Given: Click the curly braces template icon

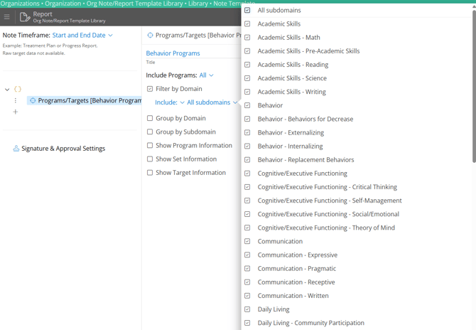Looking at the screenshot, I should point(18,90).
